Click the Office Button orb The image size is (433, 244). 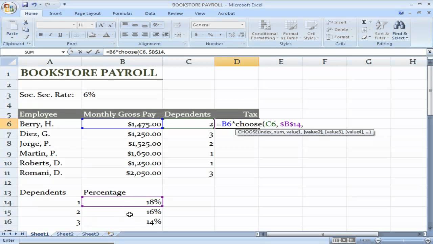pyautogui.click(x=9, y=8)
